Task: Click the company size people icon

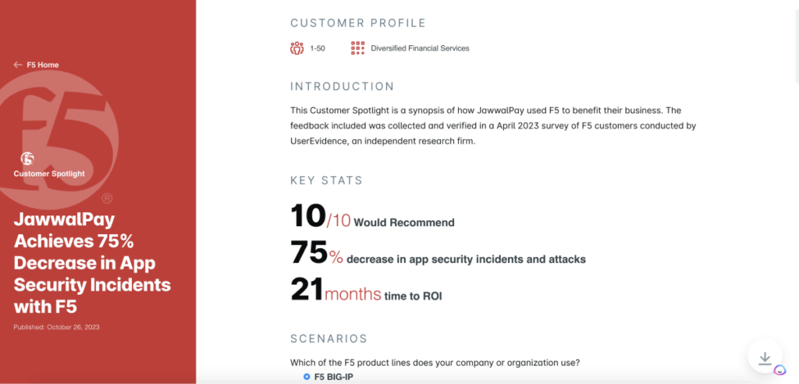Action: tap(297, 48)
